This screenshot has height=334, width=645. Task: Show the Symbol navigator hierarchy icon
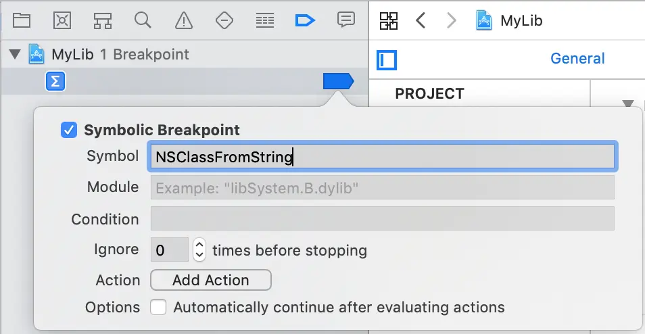click(102, 20)
